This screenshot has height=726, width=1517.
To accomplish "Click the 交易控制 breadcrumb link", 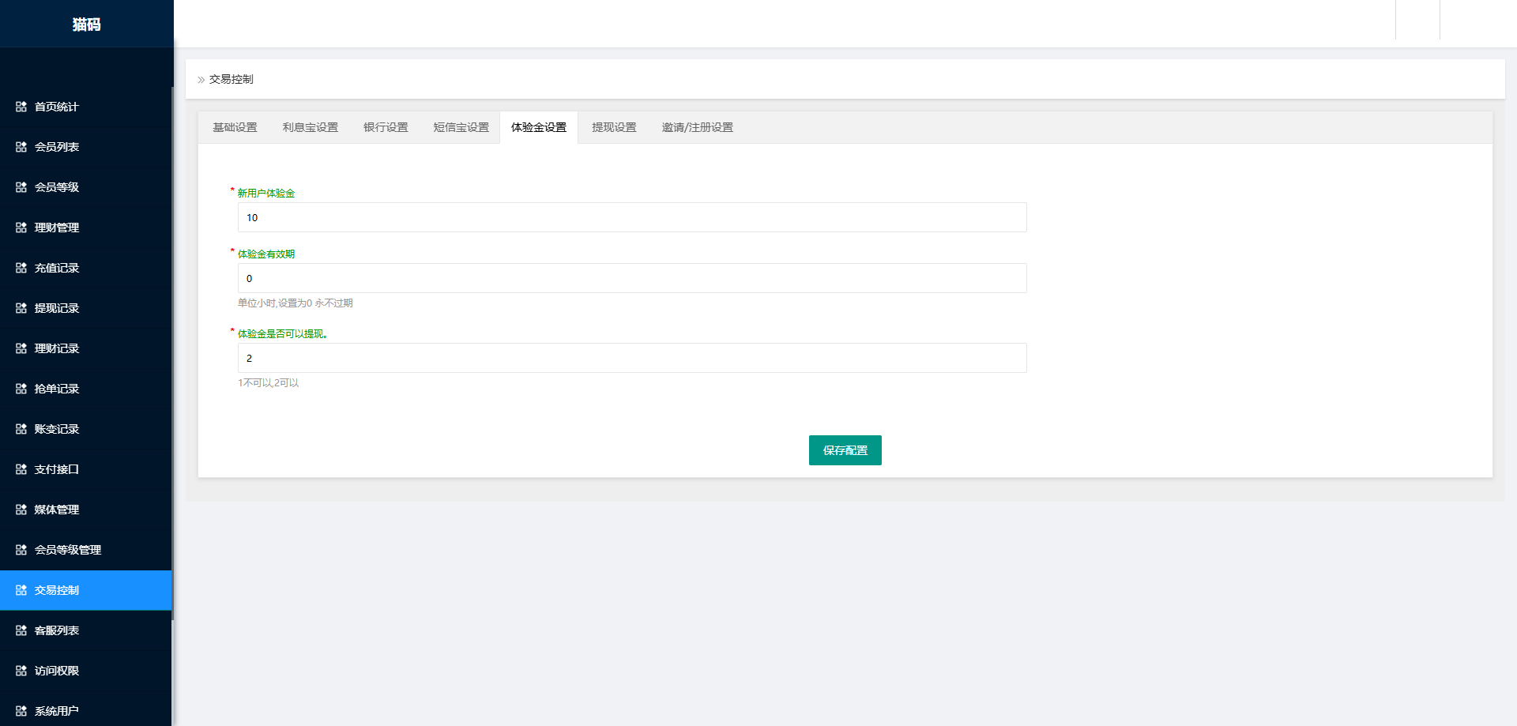I will pyautogui.click(x=231, y=79).
